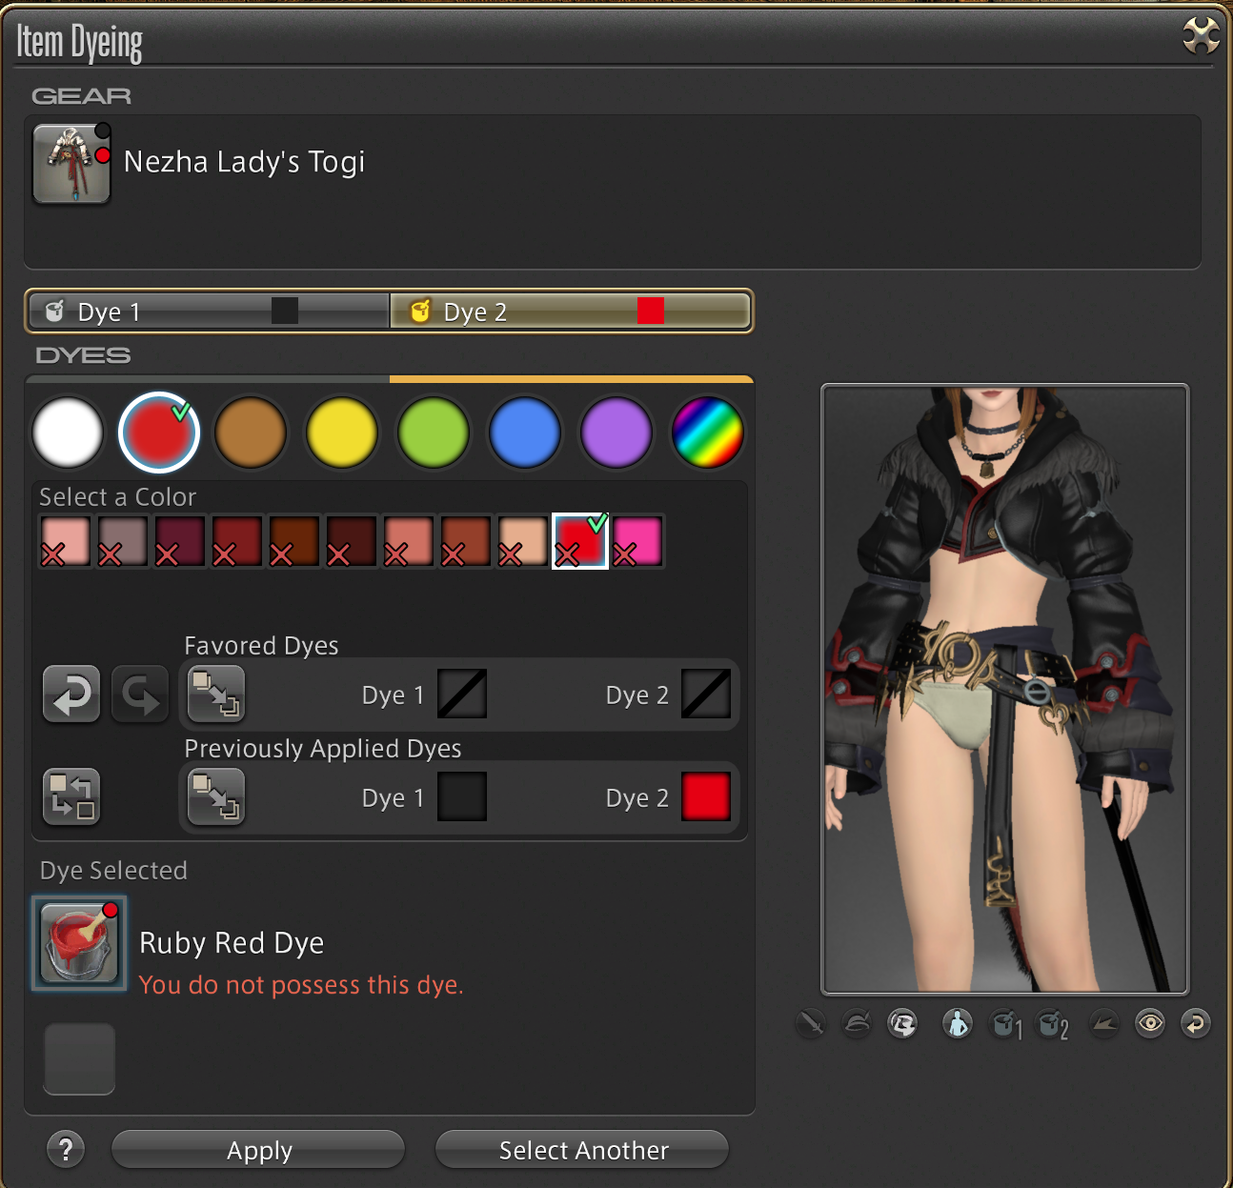Toggle the eye visibility icon under preview

click(x=1150, y=1024)
